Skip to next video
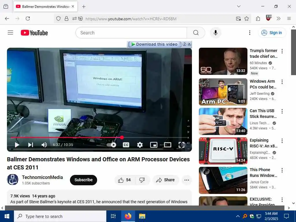The height and width of the screenshot is (222, 296). (x=31, y=145)
